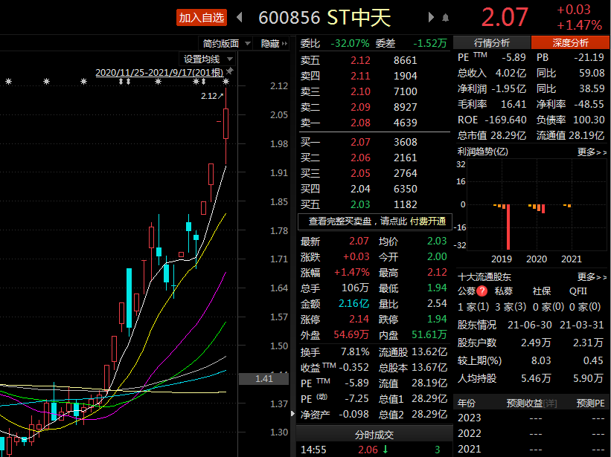Click the 14:55 trade record row
The image size is (611, 457).
click(x=374, y=450)
